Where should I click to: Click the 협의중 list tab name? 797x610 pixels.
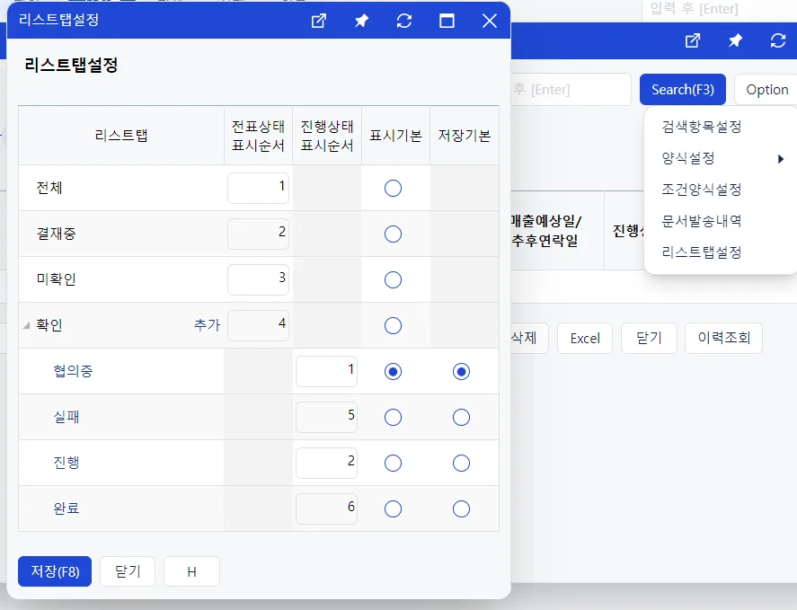point(73,371)
